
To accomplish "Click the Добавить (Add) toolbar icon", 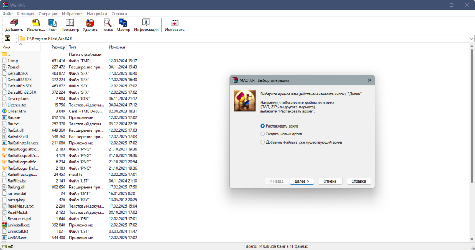I will point(14,23).
